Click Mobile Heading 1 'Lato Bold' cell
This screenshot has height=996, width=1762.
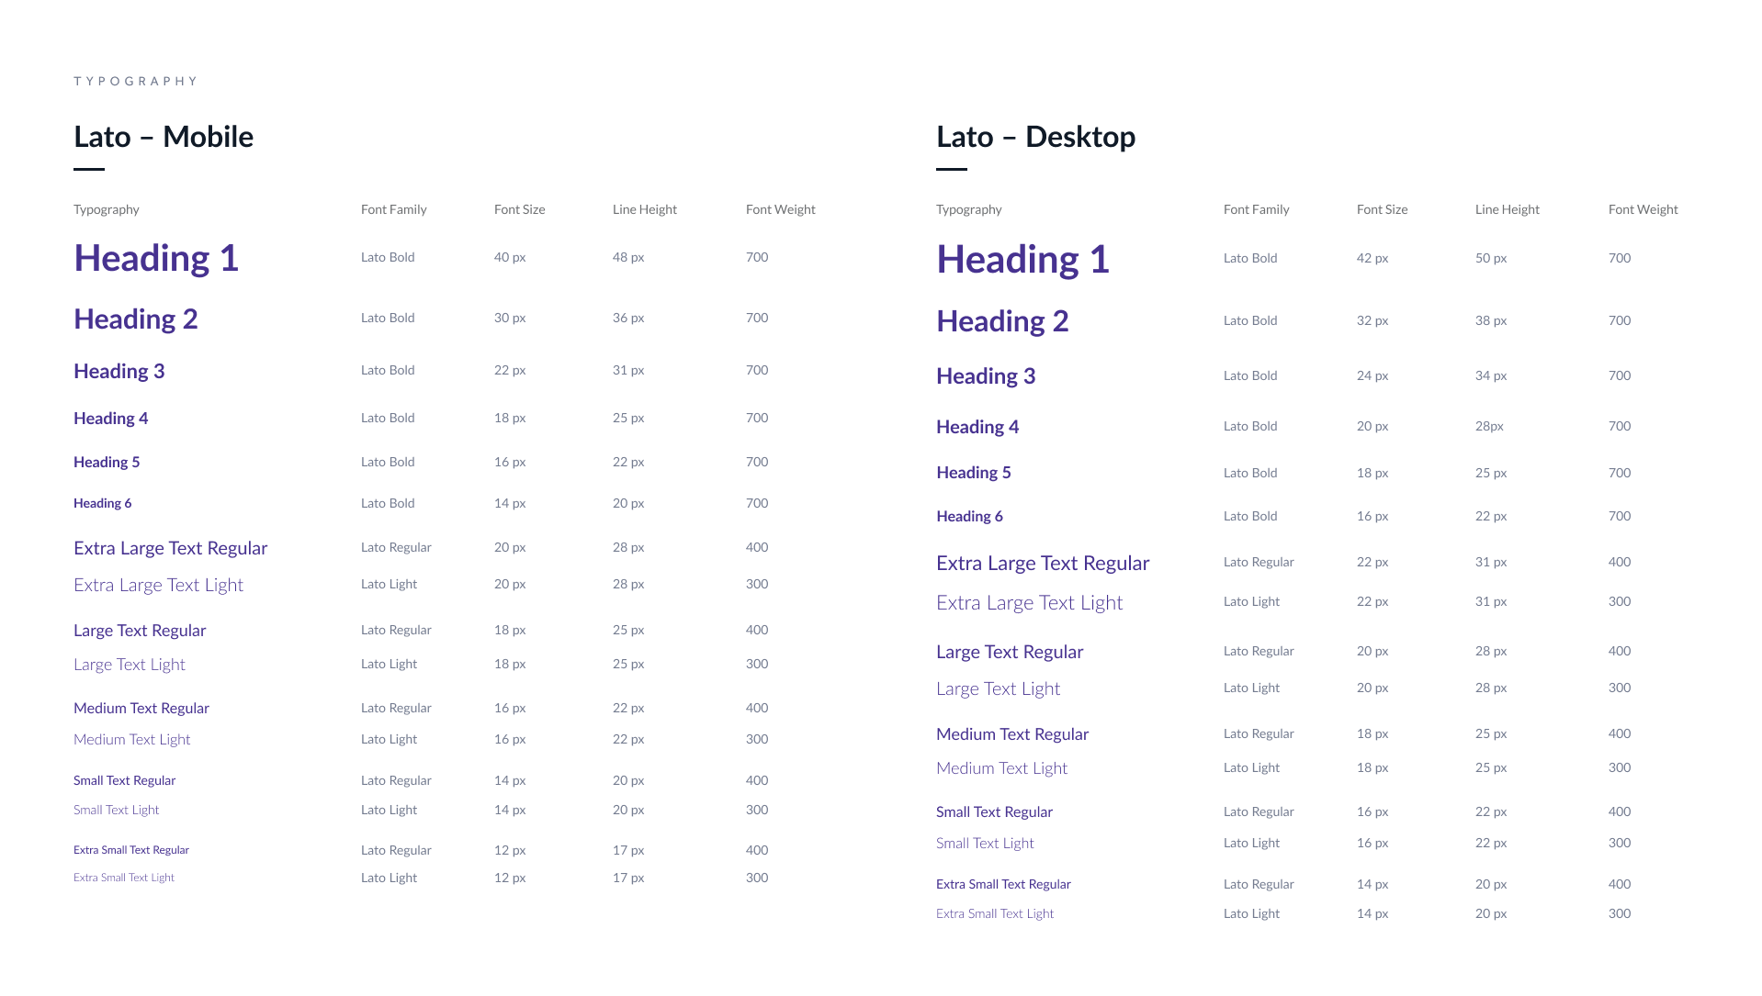(388, 258)
